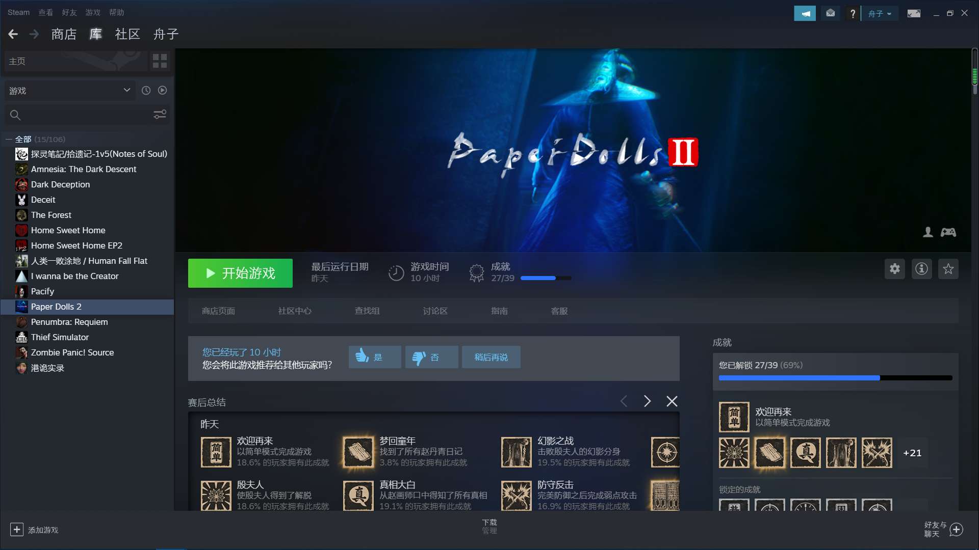Open the 讨论区 link

point(435,311)
